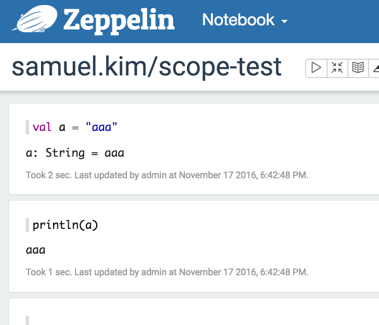The width and height of the screenshot is (379, 325).
Task: Click the blue "aaa" string literal
Action: click(102, 127)
